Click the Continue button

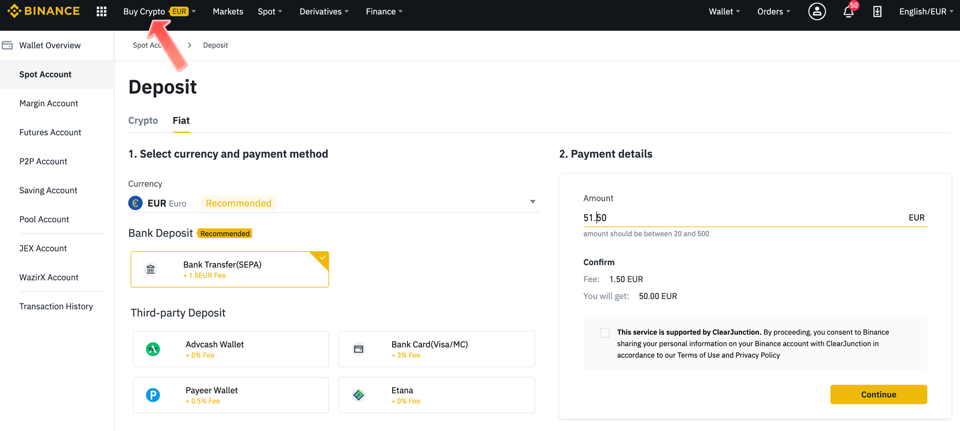(x=878, y=395)
